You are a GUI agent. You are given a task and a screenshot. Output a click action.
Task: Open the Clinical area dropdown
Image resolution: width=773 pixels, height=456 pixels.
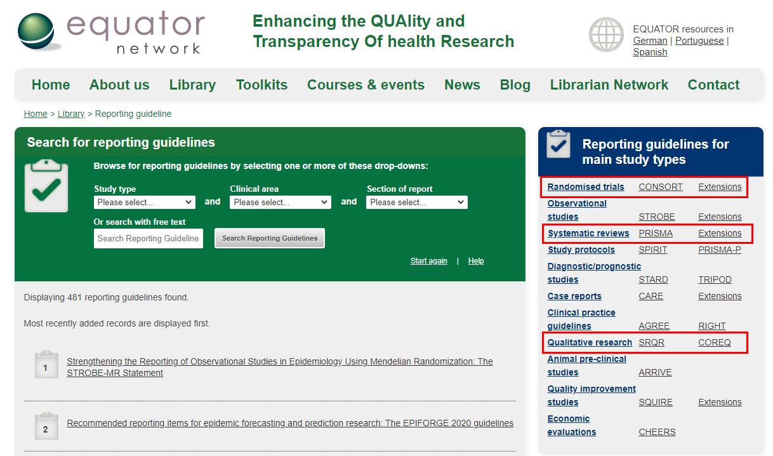tap(281, 202)
